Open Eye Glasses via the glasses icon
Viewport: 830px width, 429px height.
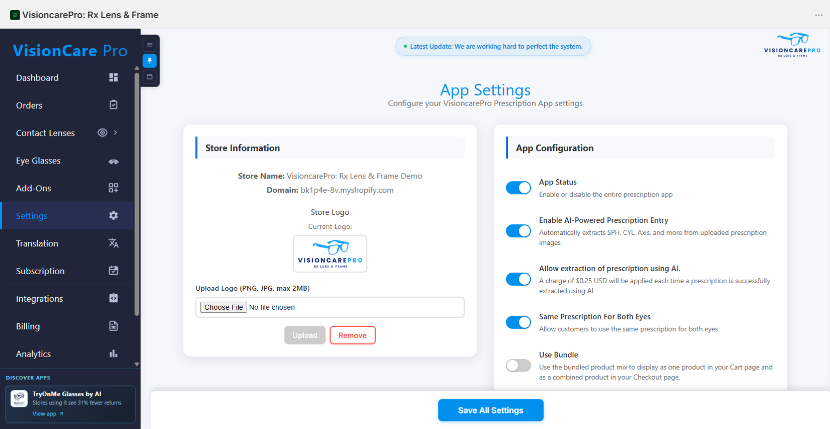point(113,161)
